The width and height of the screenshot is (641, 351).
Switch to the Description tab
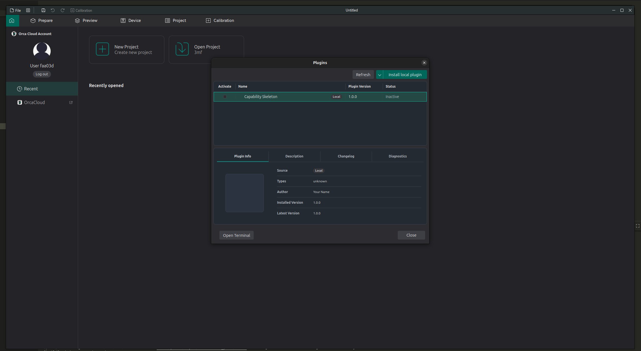point(294,156)
